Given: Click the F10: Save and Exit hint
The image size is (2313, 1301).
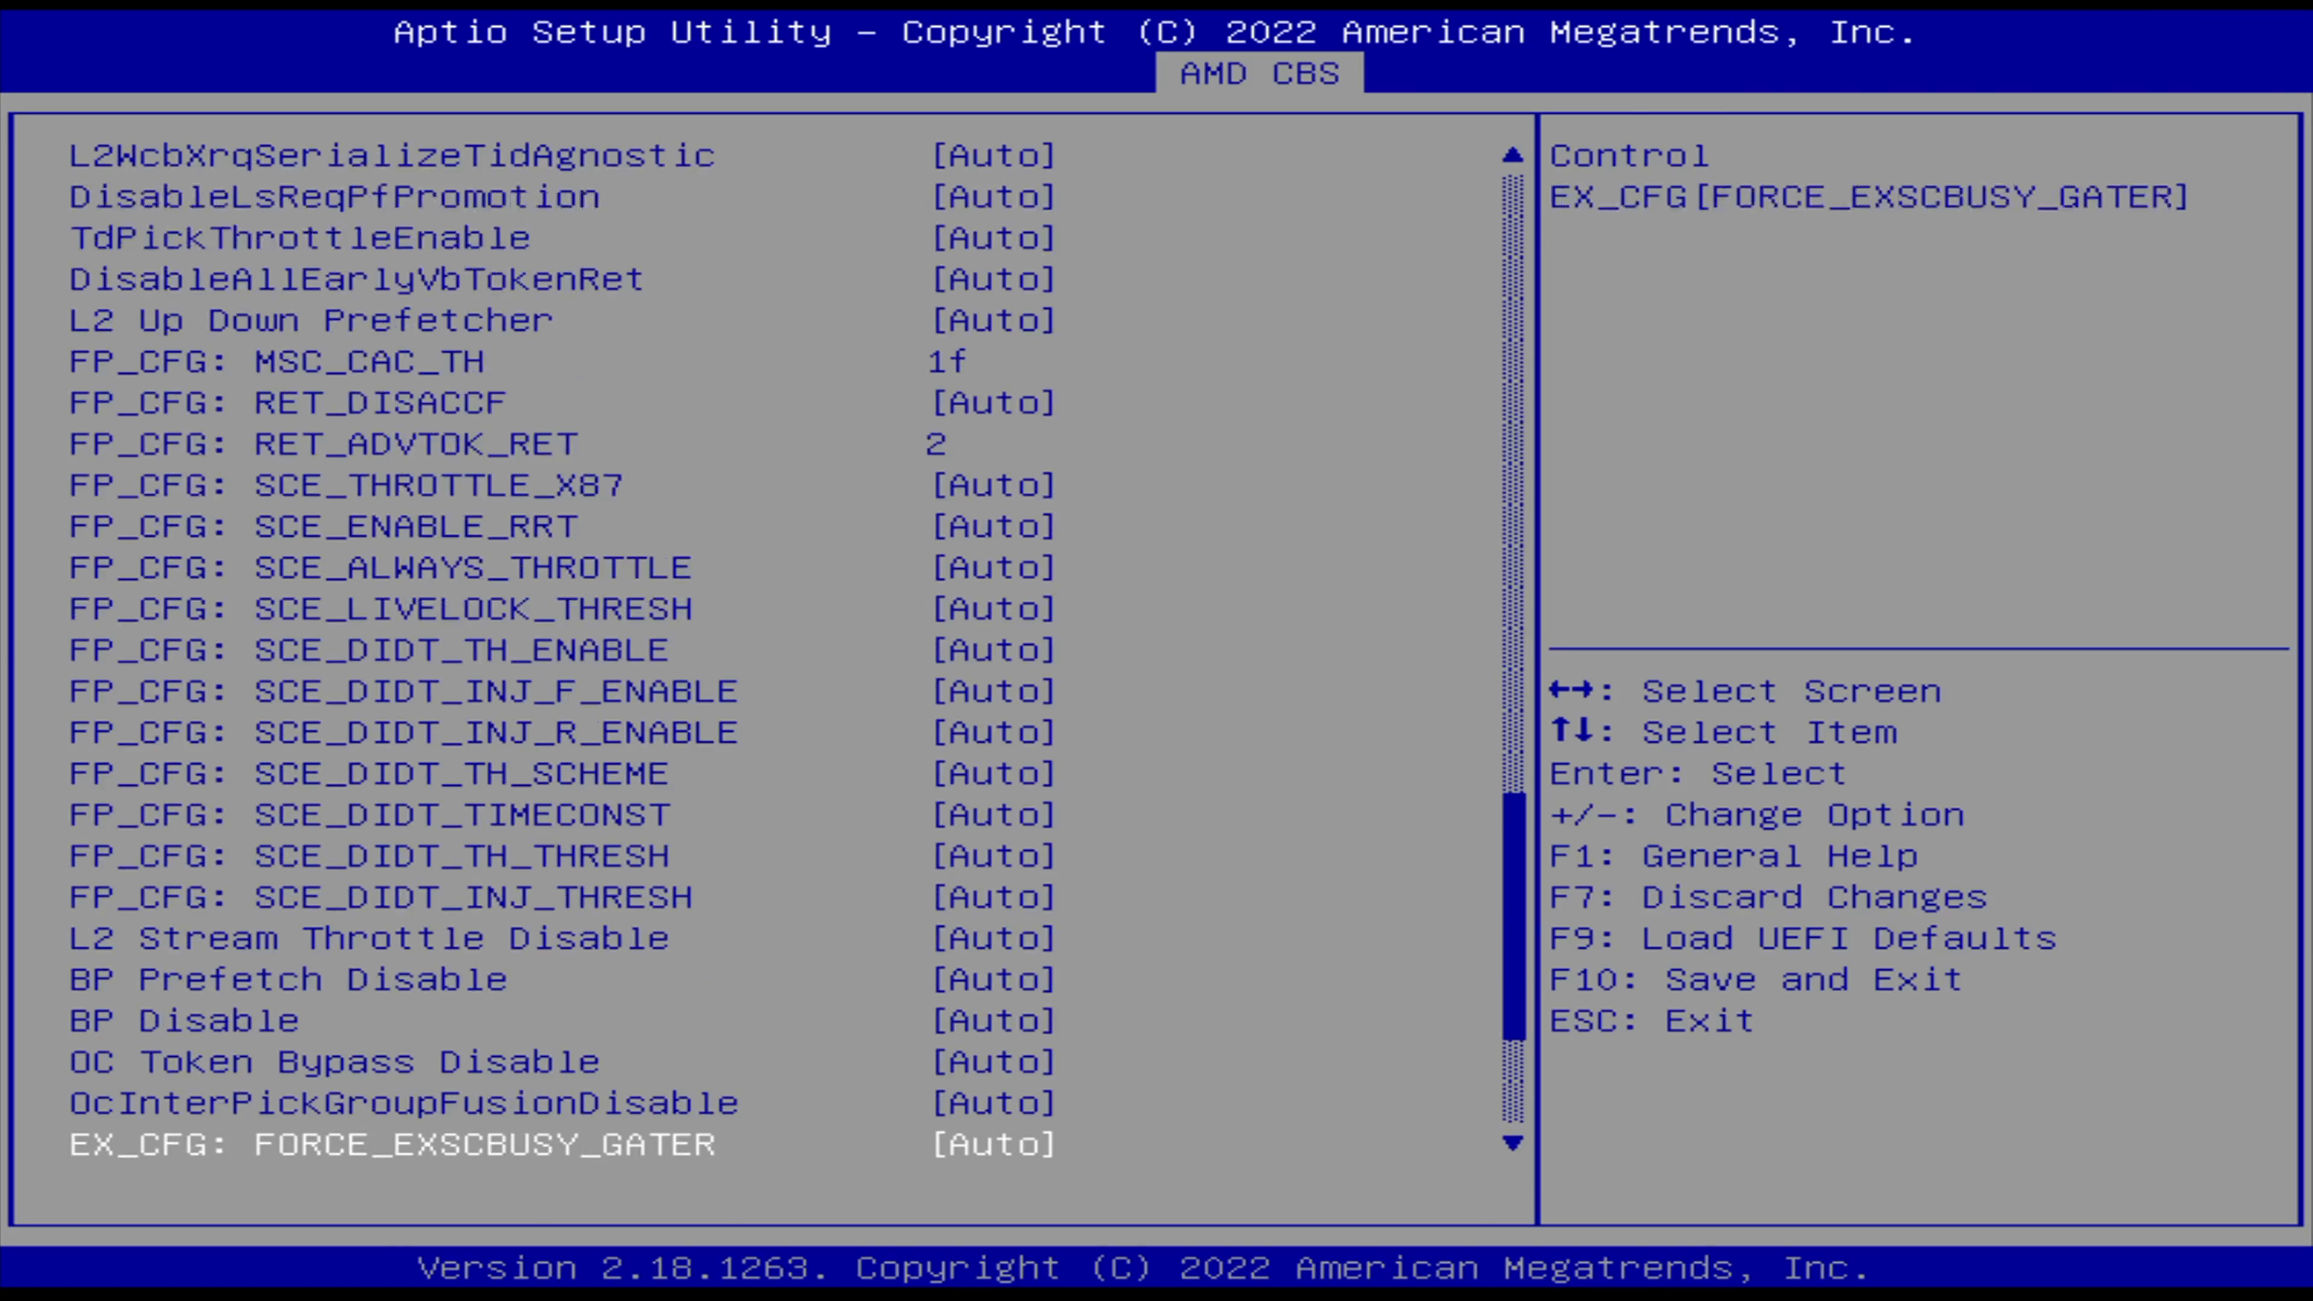Looking at the screenshot, I should [x=1756, y=979].
